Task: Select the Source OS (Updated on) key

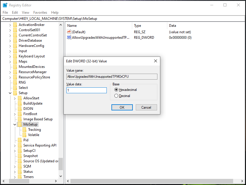Action: (41, 161)
